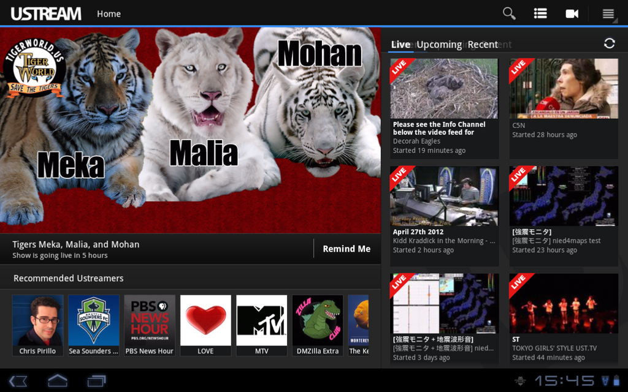The image size is (628, 392).
Task: Tap the broadcast camera icon to go live
Action: [x=572, y=13]
